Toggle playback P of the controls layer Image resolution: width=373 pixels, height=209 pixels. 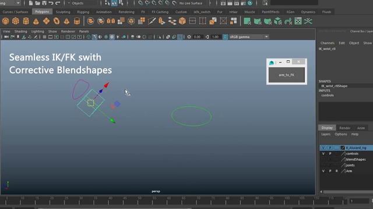[330, 153]
